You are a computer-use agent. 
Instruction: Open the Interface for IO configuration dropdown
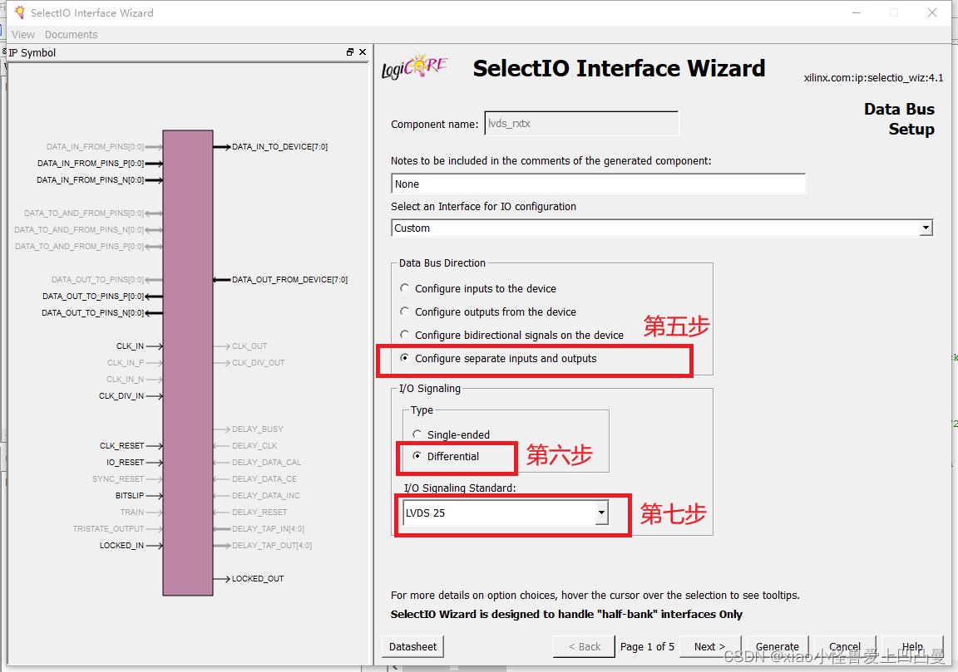(x=925, y=228)
